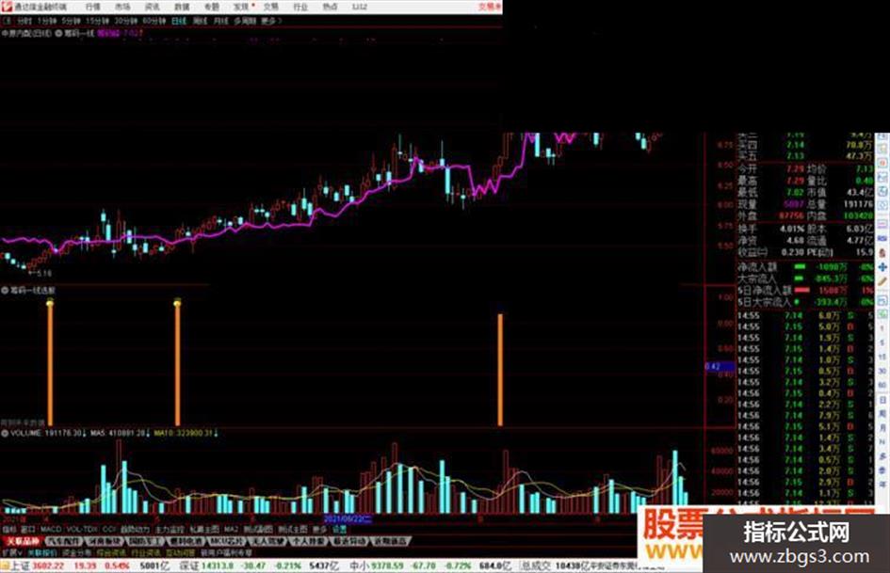
Task: Click the blue 0.42 price-axis marker
Action: (720, 367)
